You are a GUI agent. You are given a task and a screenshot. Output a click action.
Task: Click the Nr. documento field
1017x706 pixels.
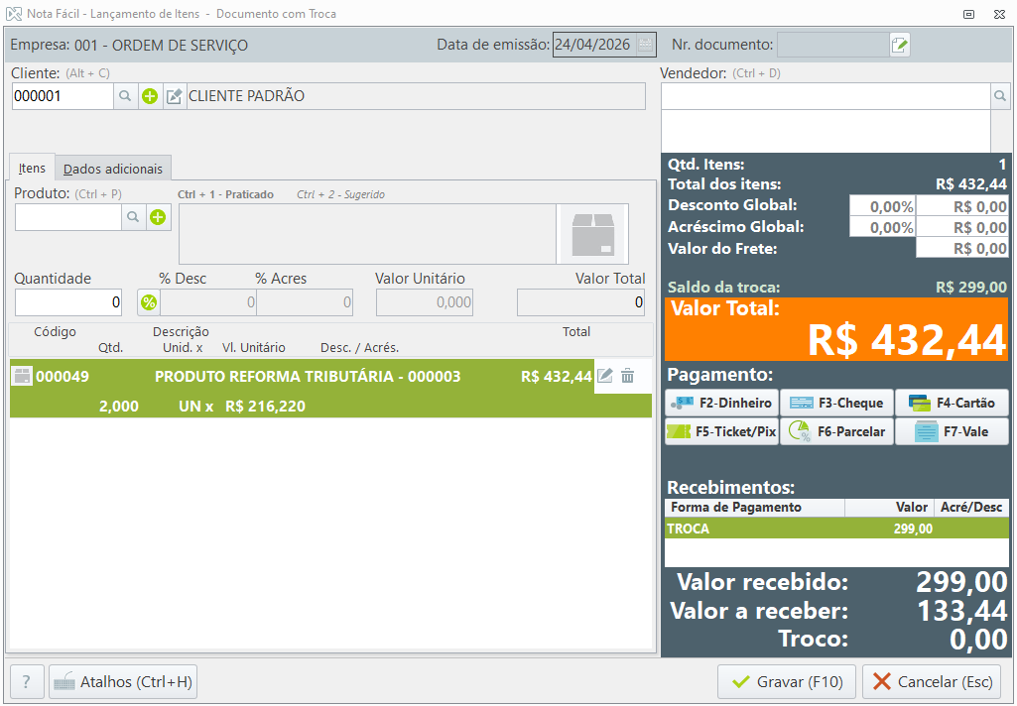tap(832, 45)
